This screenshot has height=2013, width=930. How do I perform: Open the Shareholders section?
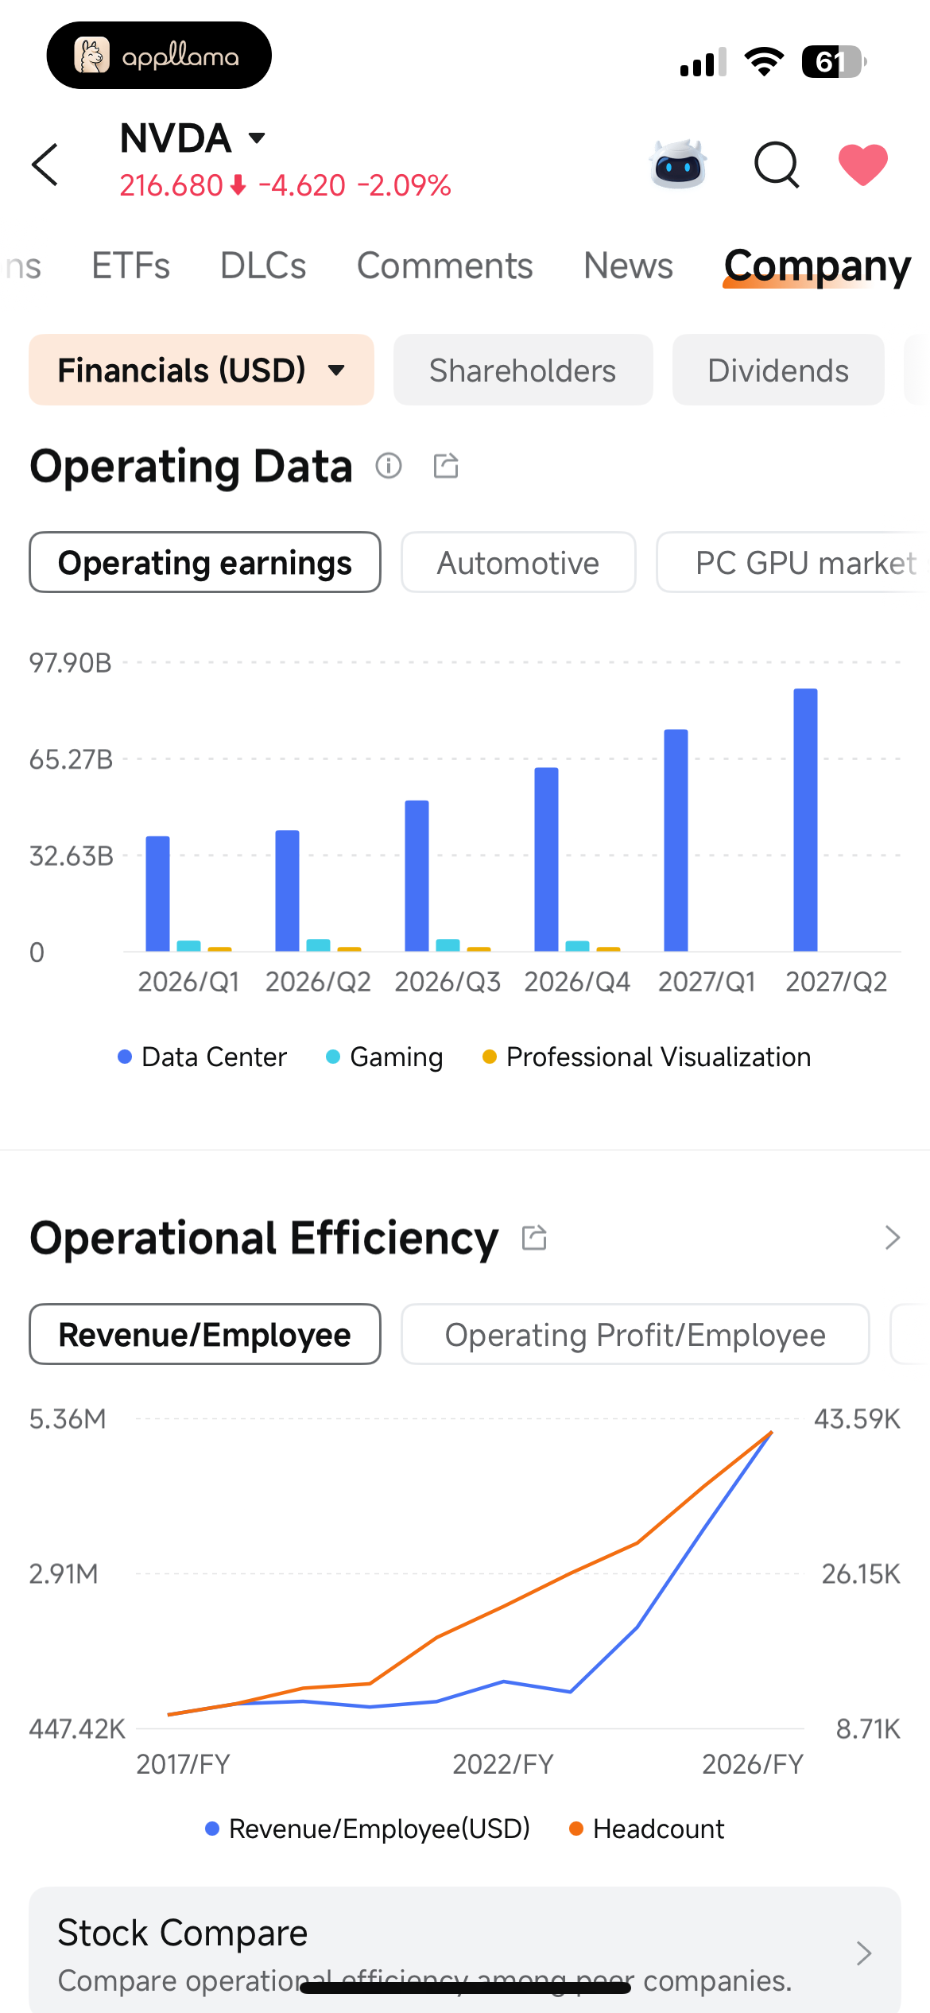coord(523,370)
